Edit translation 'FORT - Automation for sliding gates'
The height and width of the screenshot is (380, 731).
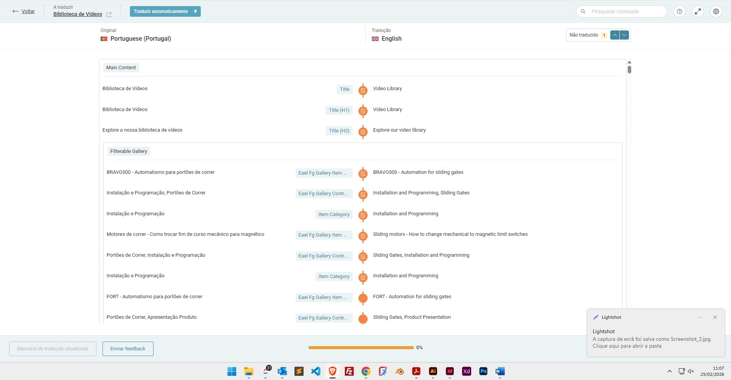point(412,297)
